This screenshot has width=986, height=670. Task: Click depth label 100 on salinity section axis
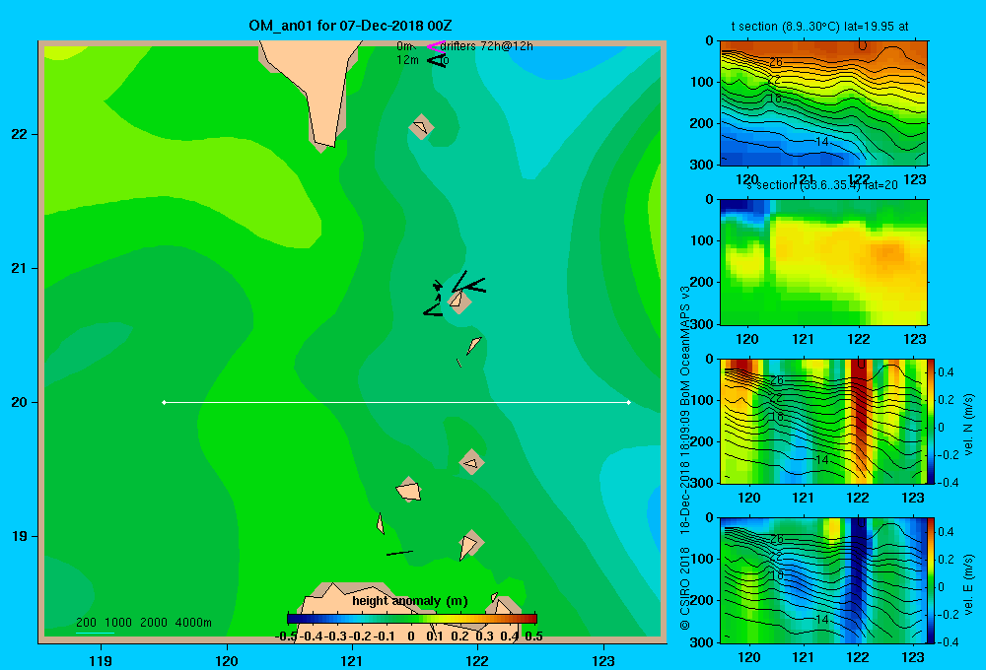(x=702, y=240)
